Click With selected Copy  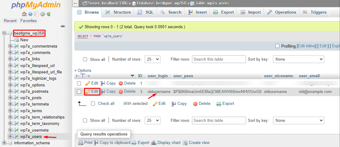point(179,104)
